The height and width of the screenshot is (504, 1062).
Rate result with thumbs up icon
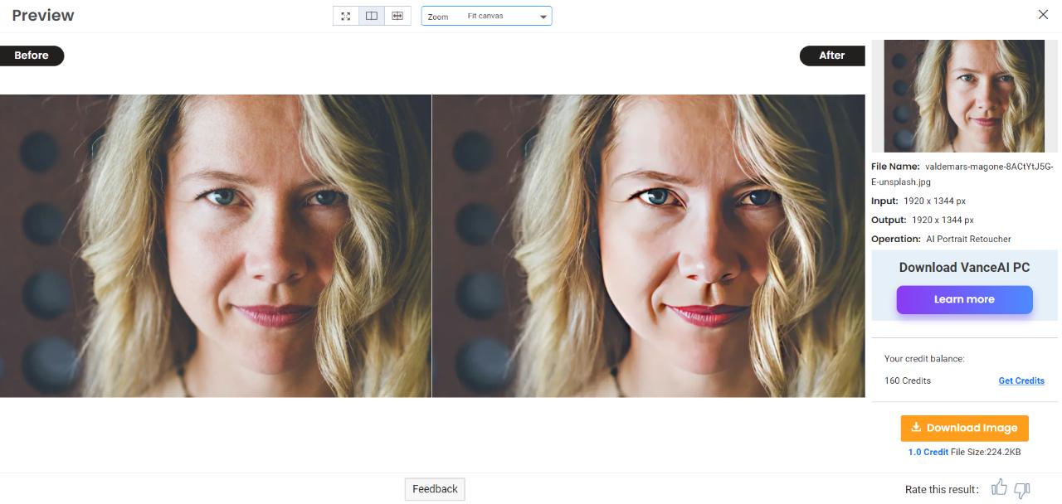coord(999,488)
